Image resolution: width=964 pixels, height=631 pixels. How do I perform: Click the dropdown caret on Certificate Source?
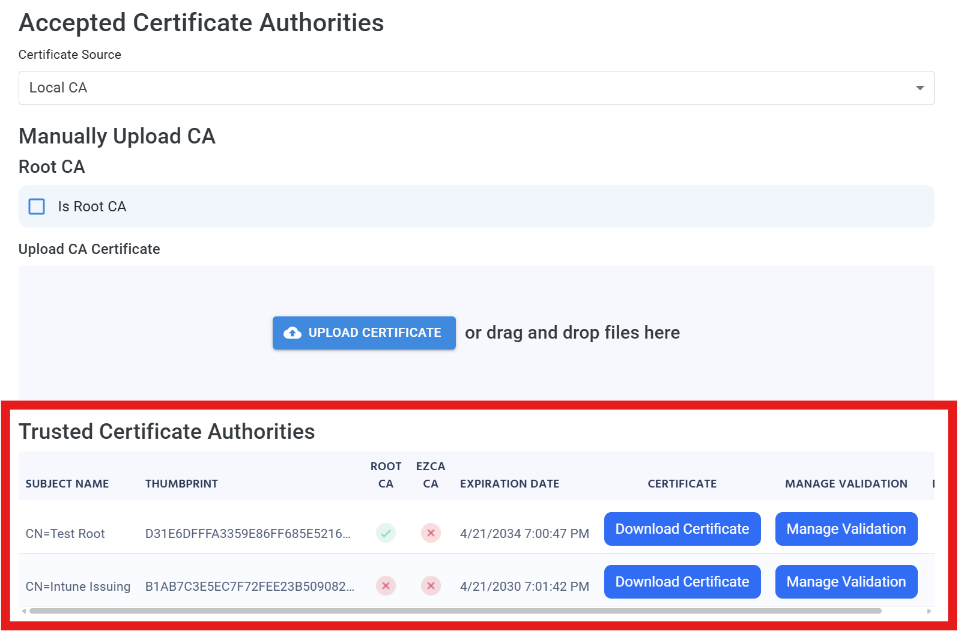coord(919,88)
